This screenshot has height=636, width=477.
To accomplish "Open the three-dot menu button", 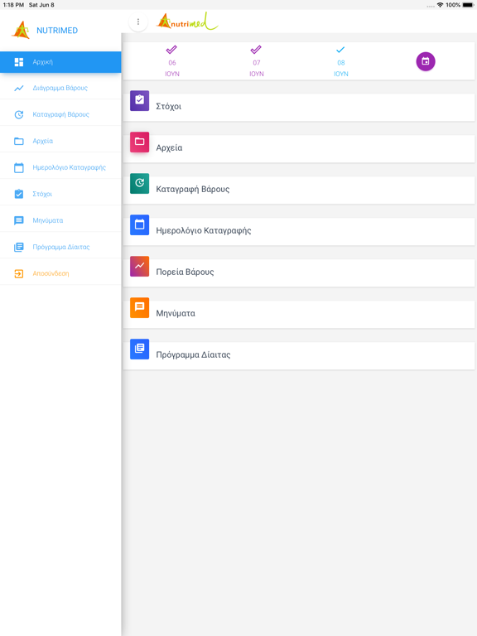I will point(138,22).
